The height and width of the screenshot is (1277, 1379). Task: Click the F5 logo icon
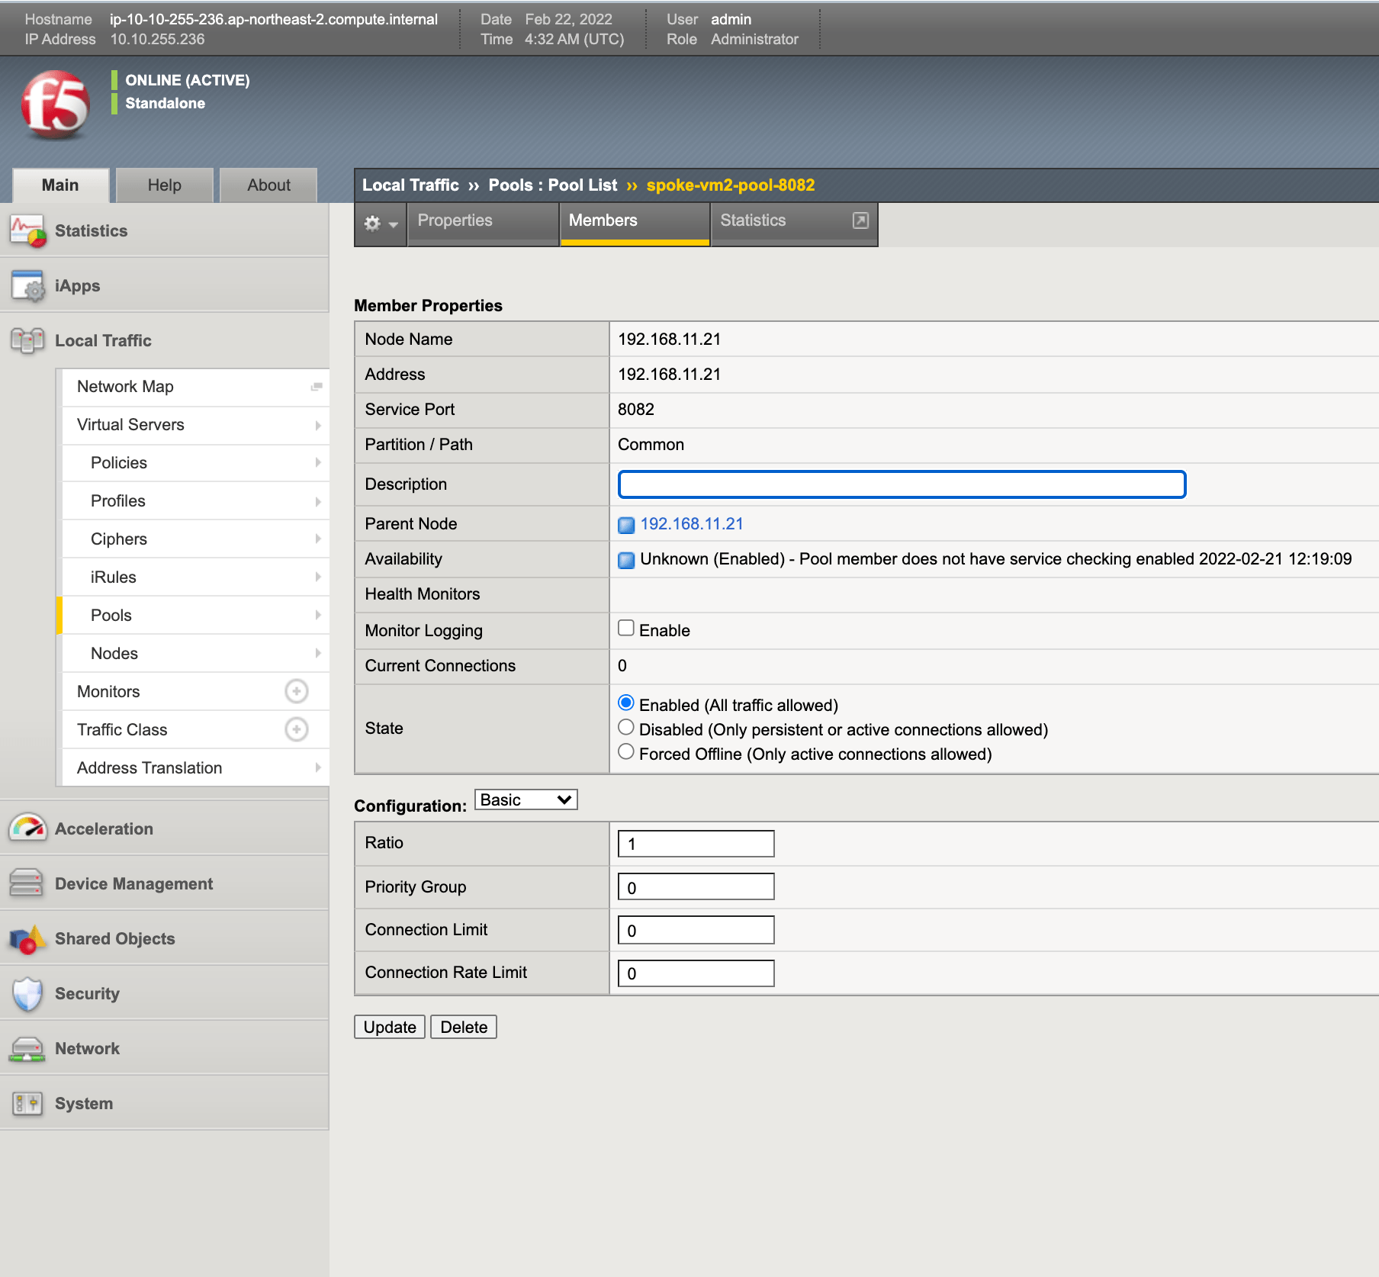pyautogui.click(x=55, y=105)
